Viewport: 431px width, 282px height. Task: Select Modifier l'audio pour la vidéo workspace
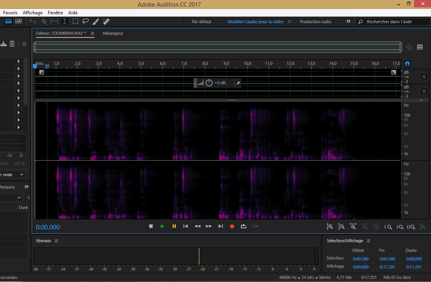[255, 22]
